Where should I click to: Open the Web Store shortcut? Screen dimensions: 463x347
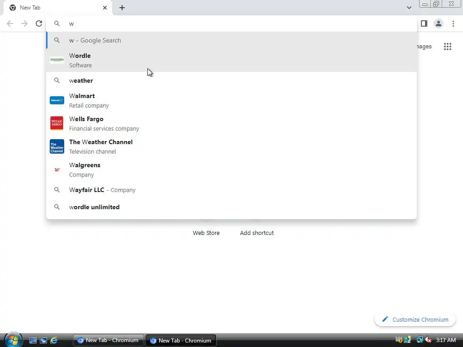pyautogui.click(x=206, y=233)
